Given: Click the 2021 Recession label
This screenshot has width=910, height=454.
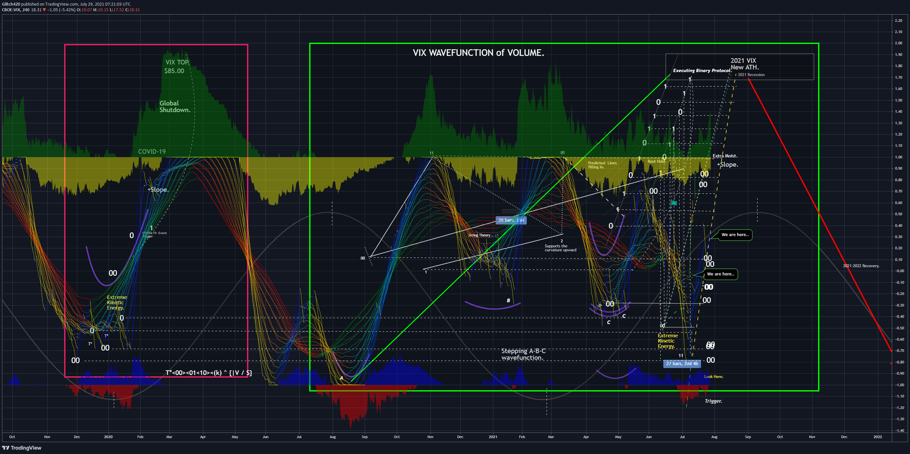Looking at the screenshot, I should pos(751,74).
